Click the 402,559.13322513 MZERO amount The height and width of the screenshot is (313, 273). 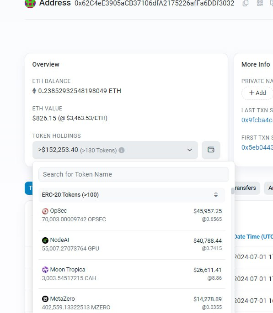point(76,308)
